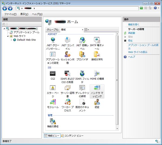This screenshot has height=145, width=162.
Task: Click the connections pane toolbar icon
Action: 4,24
